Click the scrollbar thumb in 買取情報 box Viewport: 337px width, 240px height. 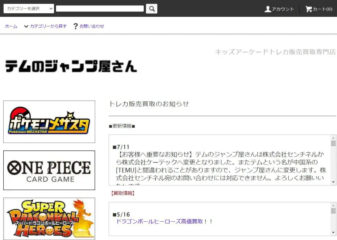[x=333, y=211]
